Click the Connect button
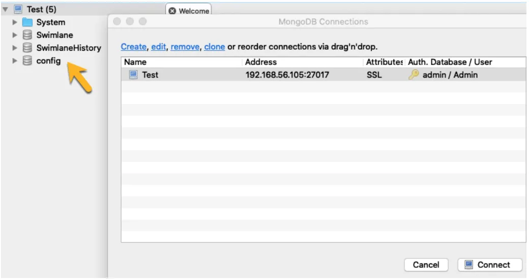The height and width of the screenshot is (279, 529). (x=490, y=265)
